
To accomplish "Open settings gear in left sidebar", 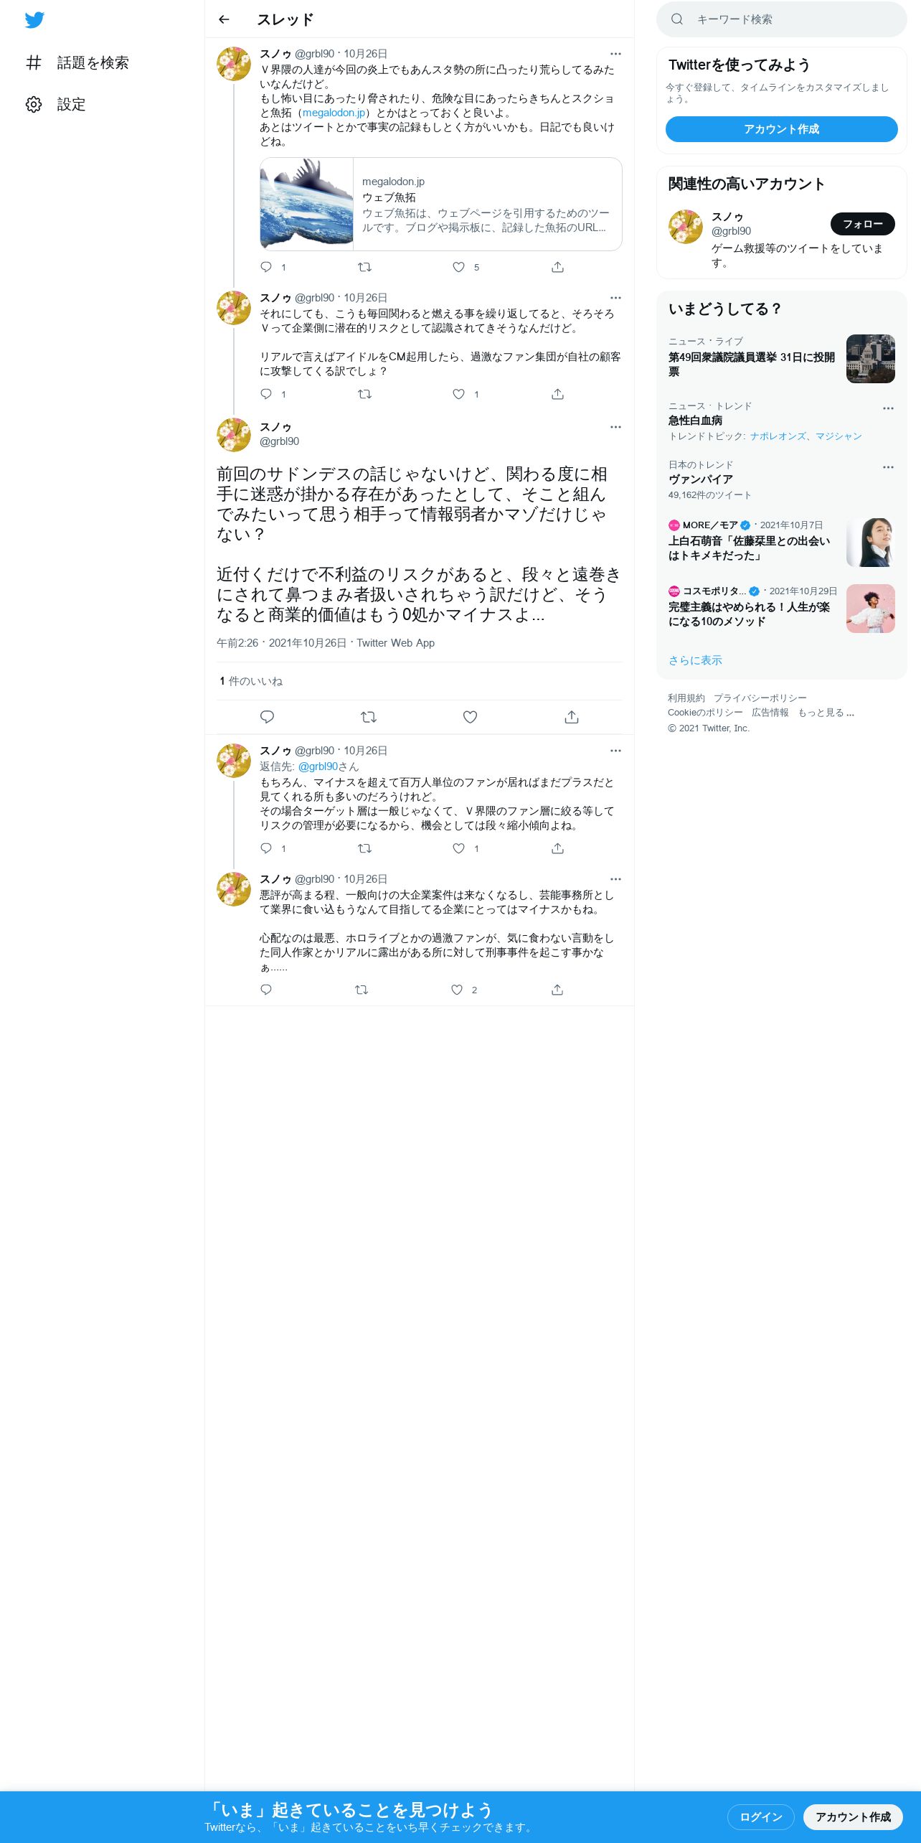I will pos(34,104).
